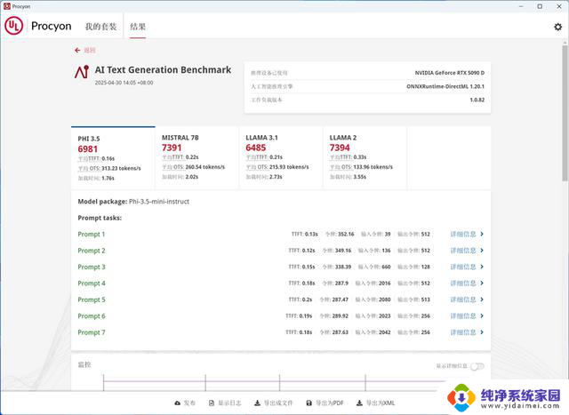
Task: Select the LLAMA 2 results tab
Action: pyautogui.click(x=365, y=158)
